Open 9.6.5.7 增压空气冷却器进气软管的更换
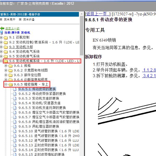 coord(49,117)
